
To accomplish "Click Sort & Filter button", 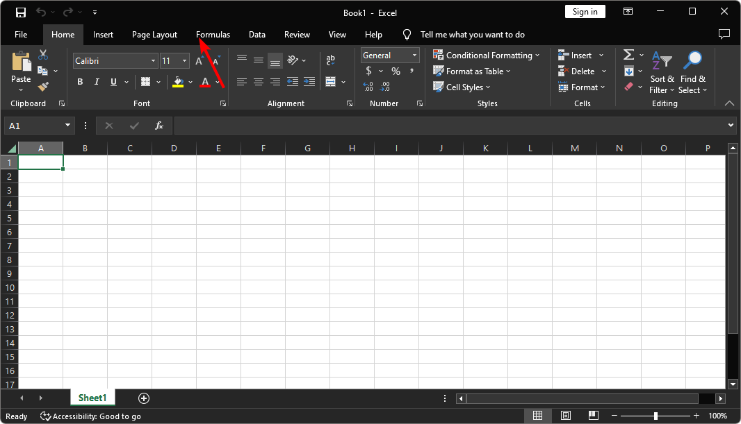I will click(x=662, y=72).
